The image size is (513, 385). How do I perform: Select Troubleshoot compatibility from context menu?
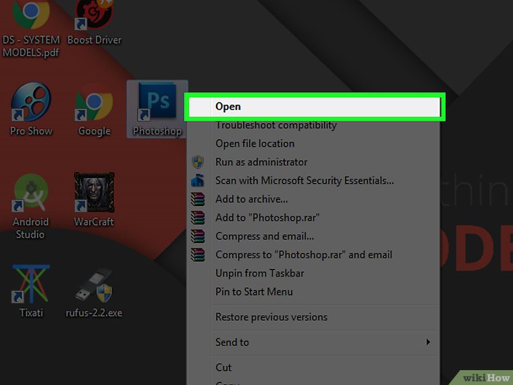[x=275, y=125]
